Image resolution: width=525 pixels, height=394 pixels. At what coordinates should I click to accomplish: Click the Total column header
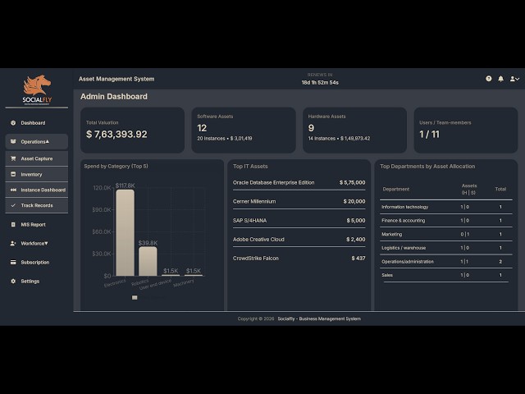point(500,189)
